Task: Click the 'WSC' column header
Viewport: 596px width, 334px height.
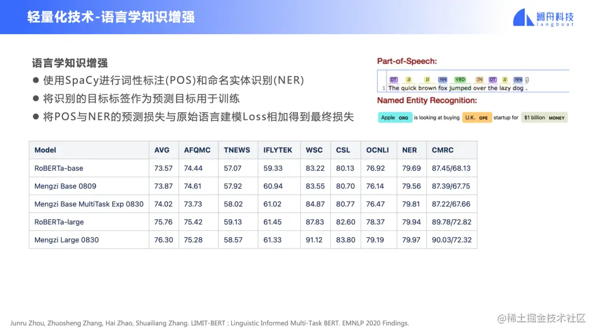Action: 314,150
